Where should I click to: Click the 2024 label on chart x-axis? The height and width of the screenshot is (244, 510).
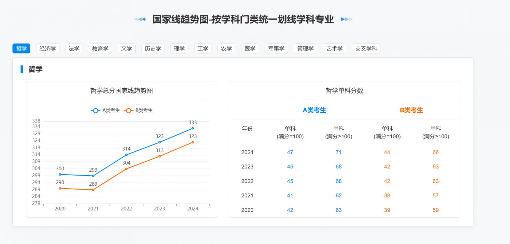point(193,209)
